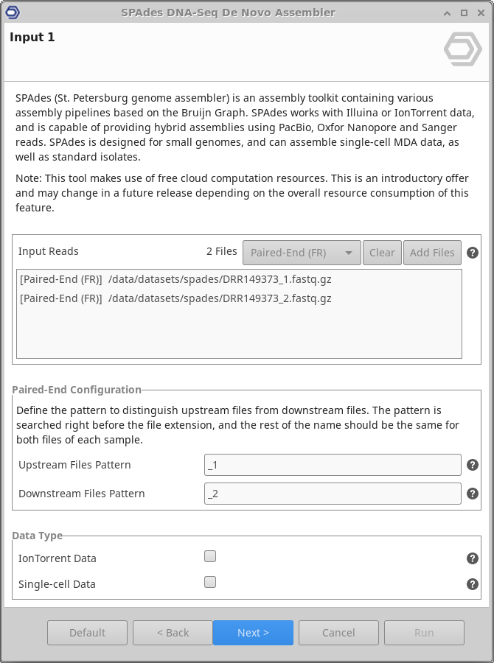Click the Upstream Files Pattern field

(333, 465)
